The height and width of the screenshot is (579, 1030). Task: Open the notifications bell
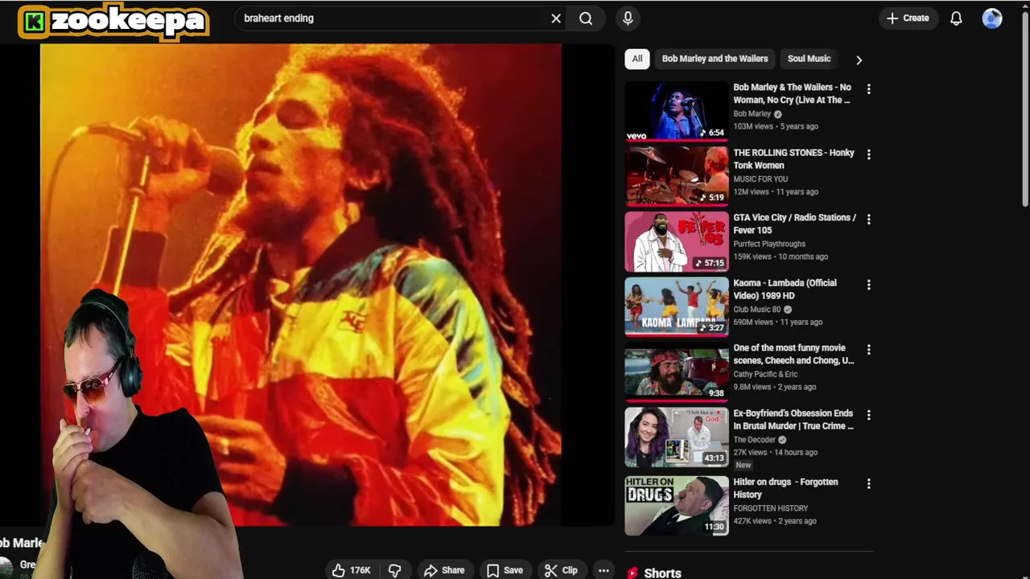(x=956, y=18)
